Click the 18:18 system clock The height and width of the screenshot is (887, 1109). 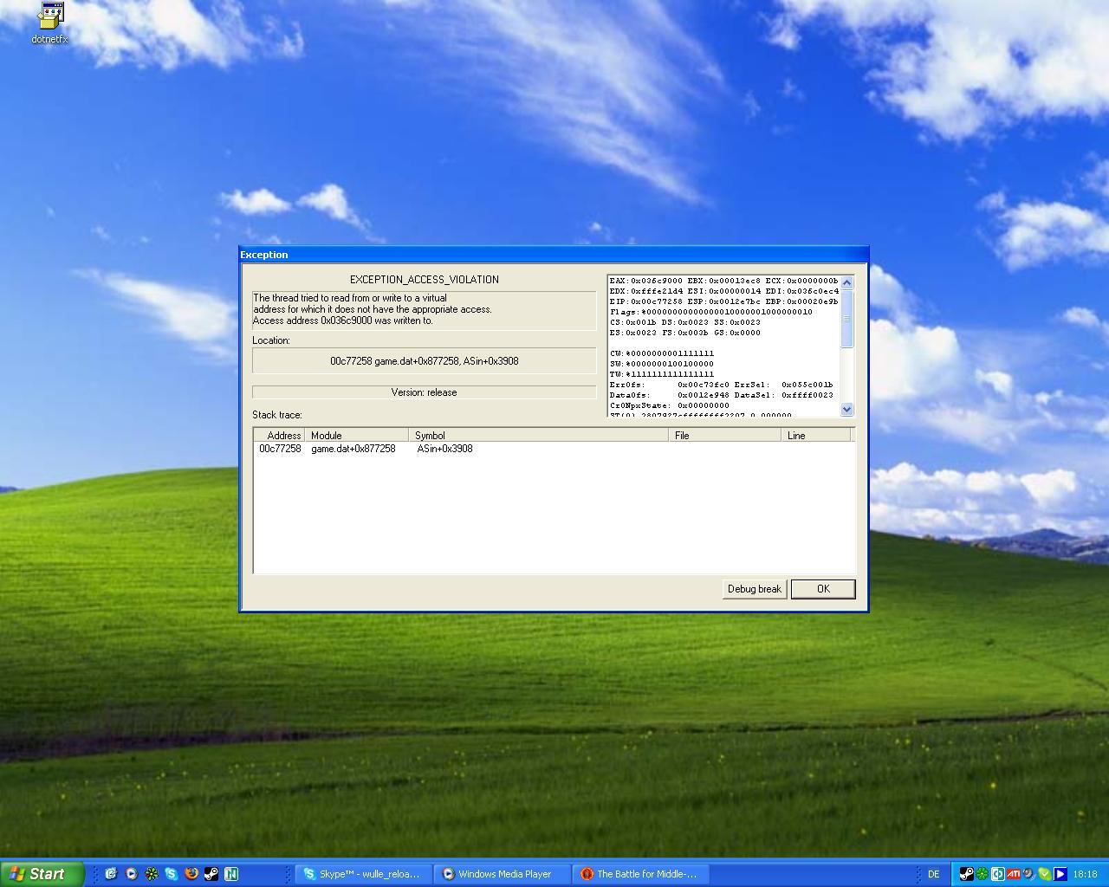pyautogui.click(x=1085, y=874)
